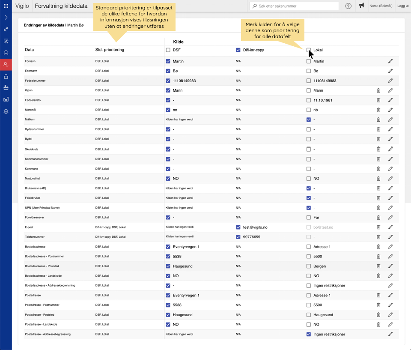
Task: Check the Lokal checkbox for Etternavn Bø
Action: [x=309, y=71]
